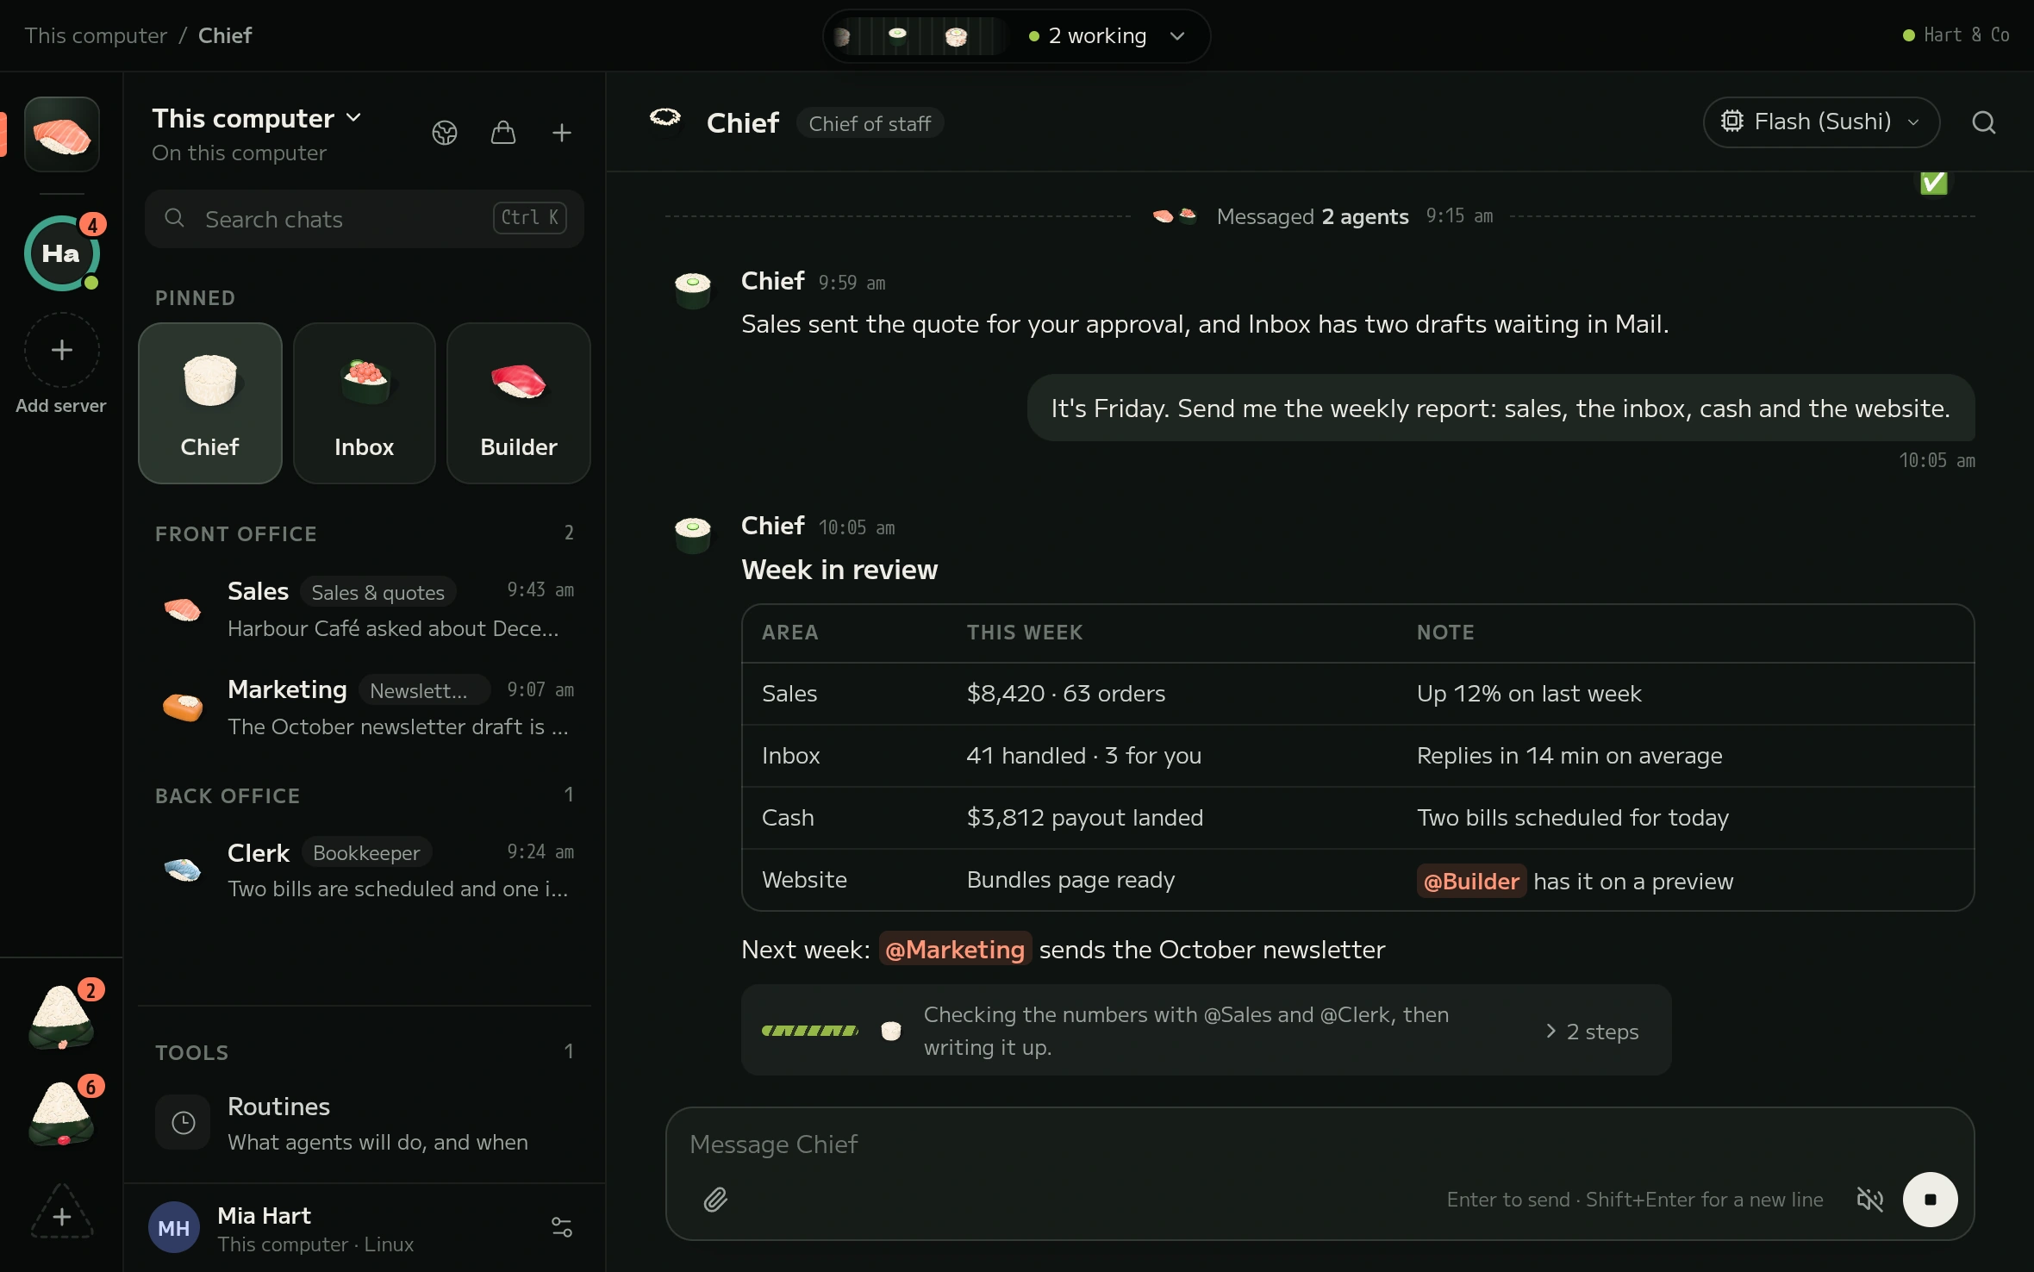Expand the This computer dropdown

[x=257, y=118]
